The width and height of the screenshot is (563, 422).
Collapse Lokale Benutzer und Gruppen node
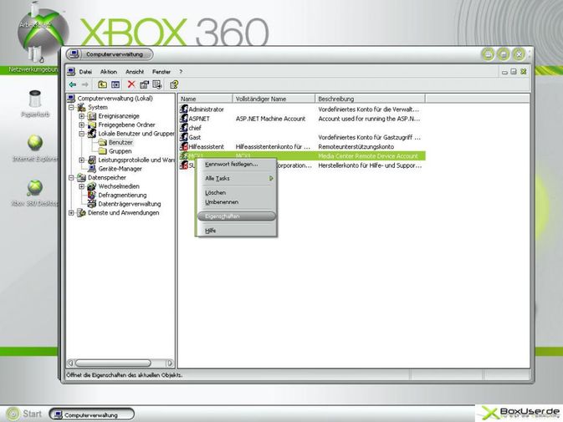pos(81,134)
